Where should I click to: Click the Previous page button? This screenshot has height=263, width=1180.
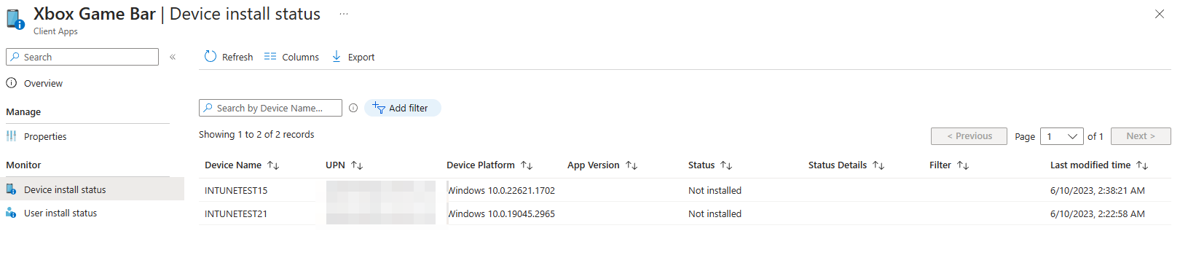tap(969, 136)
